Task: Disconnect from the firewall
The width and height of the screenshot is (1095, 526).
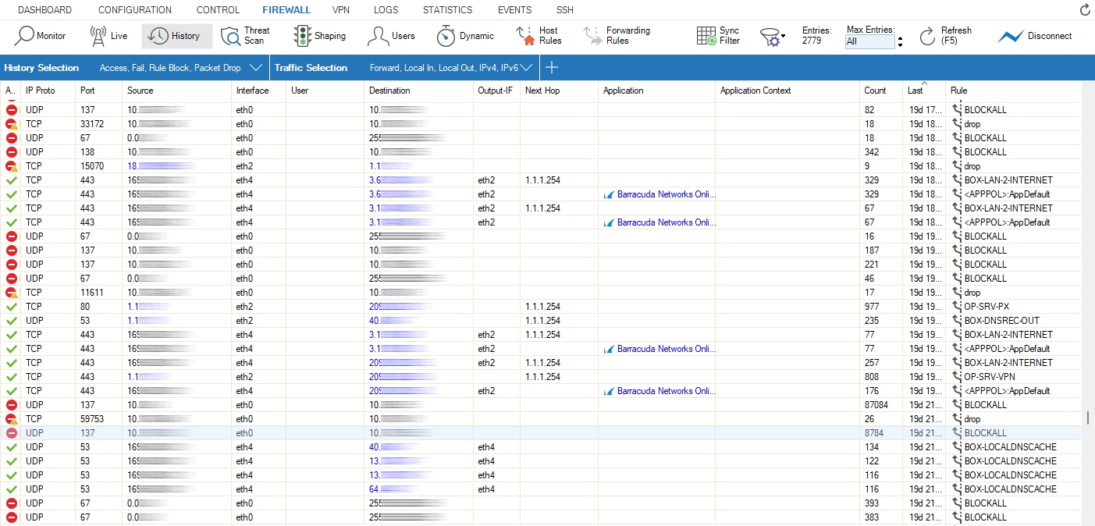Action: (1036, 36)
